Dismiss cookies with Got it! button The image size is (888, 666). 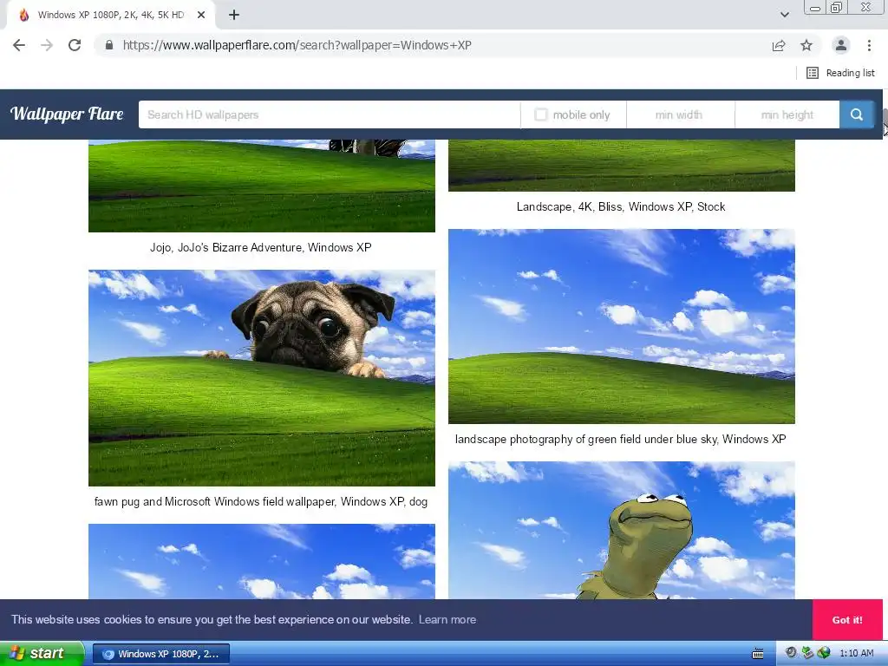pyautogui.click(x=847, y=620)
